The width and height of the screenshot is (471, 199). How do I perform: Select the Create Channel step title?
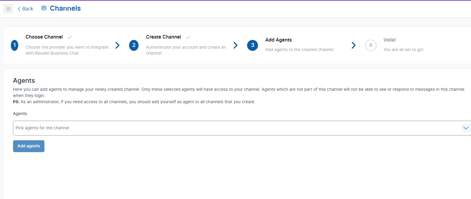[163, 37]
